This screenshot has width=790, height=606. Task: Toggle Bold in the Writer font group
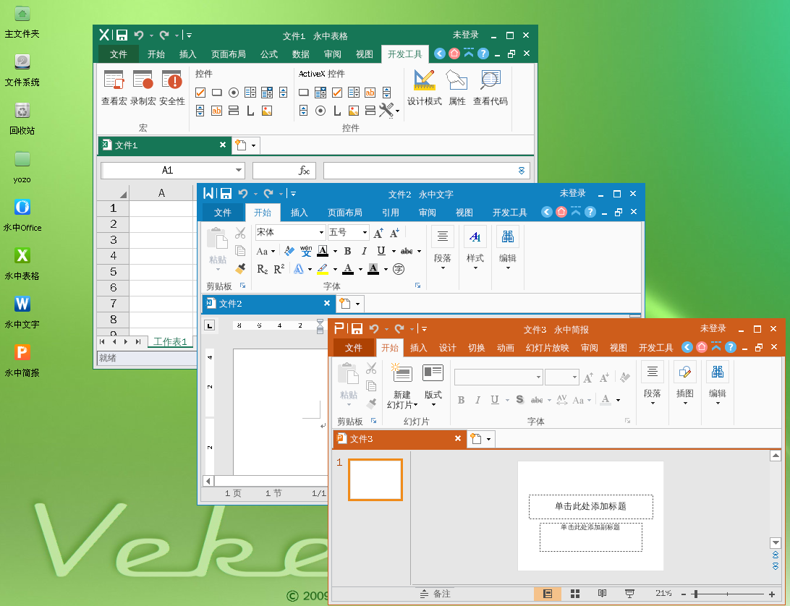point(347,251)
